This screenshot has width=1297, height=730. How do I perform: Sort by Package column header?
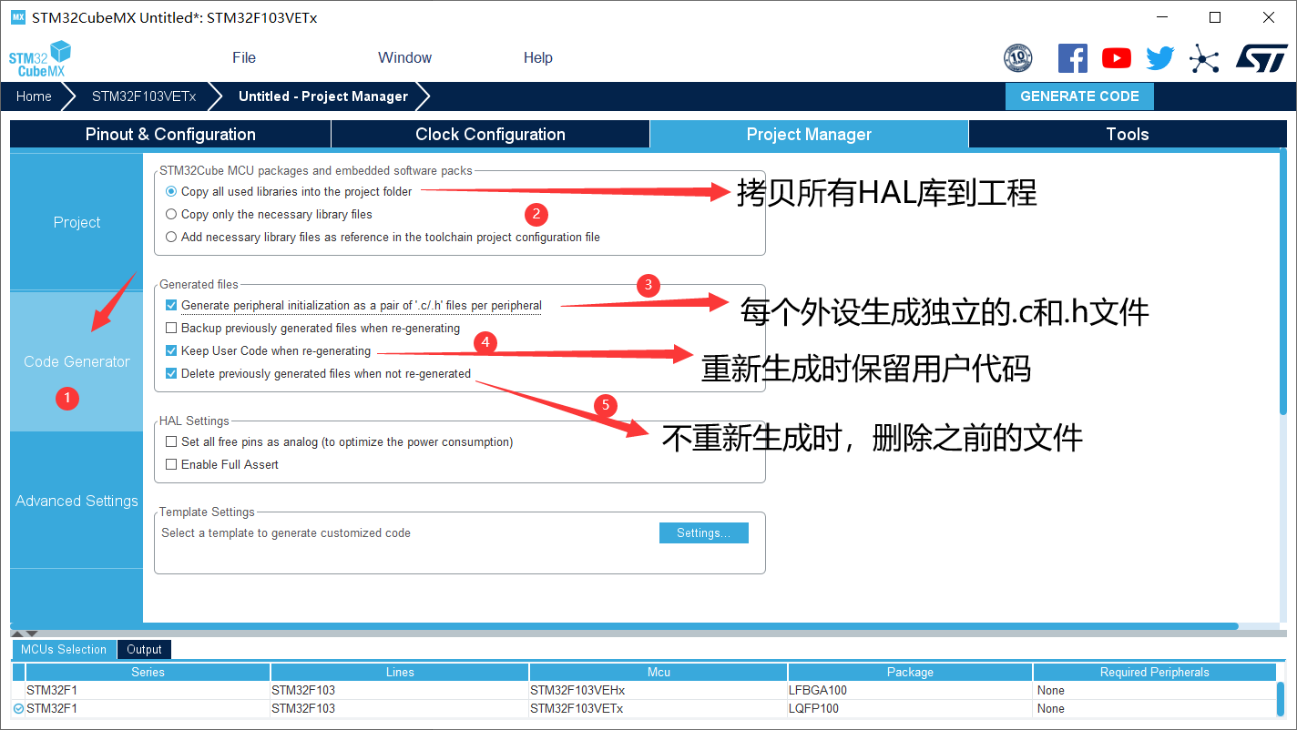click(910, 672)
